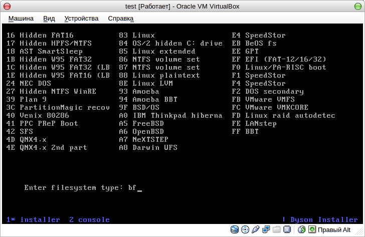Screen dimensions: 365x237
Task: Select 'A0 IBM Thinkpad hiberna' line
Action: tap(170, 115)
